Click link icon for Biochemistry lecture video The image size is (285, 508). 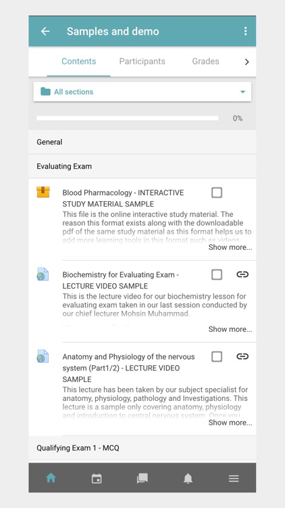point(242,274)
